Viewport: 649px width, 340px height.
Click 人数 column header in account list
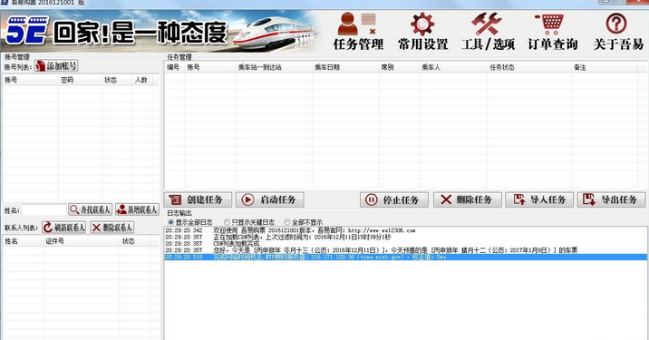click(142, 81)
